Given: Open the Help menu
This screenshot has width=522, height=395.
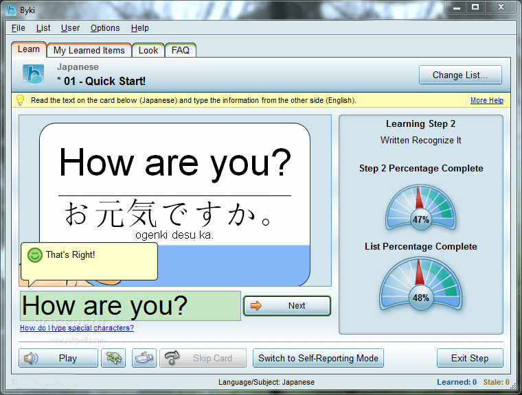Looking at the screenshot, I should [x=140, y=28].
